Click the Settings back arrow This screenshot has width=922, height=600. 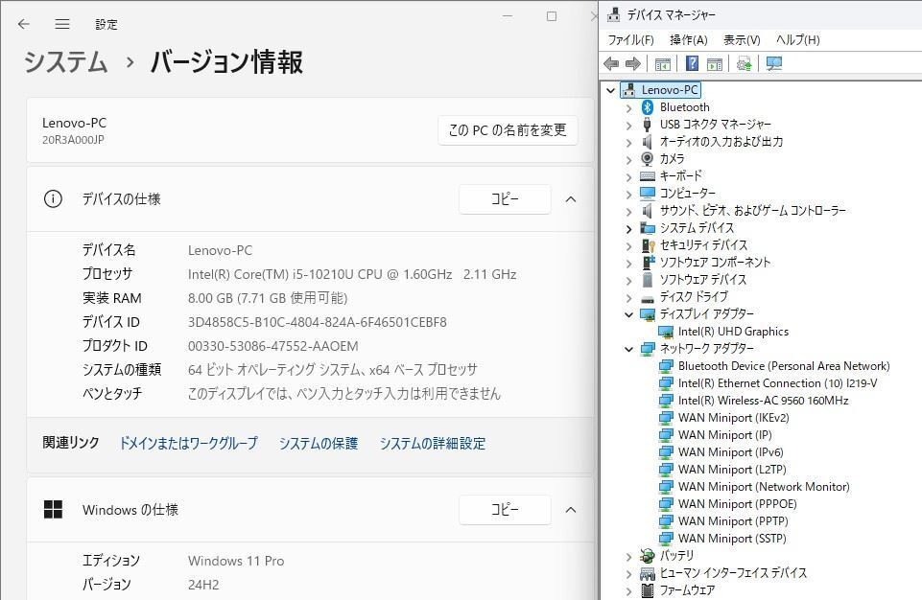(23, 24)
